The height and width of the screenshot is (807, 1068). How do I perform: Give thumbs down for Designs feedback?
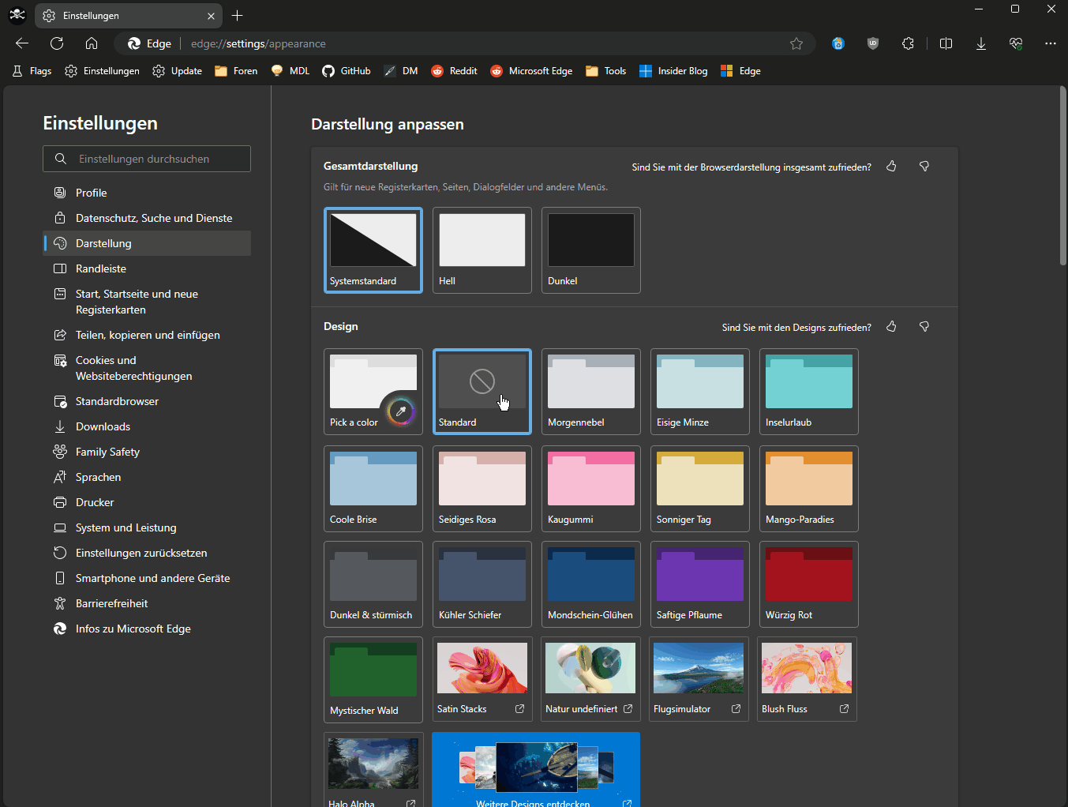tap(924, 327)
